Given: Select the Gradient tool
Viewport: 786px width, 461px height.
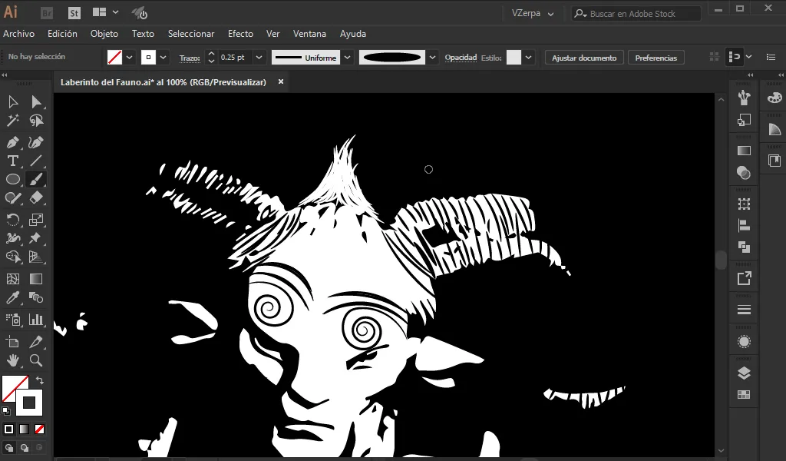Looking at the screenshot, I should 36,279.
